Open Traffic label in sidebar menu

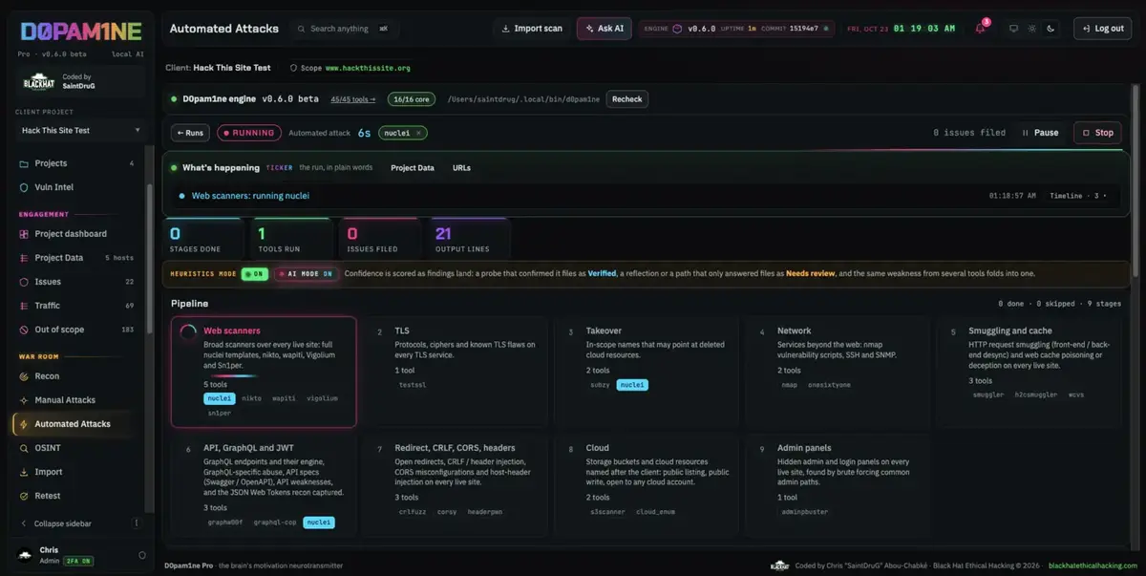pos(47,306)
